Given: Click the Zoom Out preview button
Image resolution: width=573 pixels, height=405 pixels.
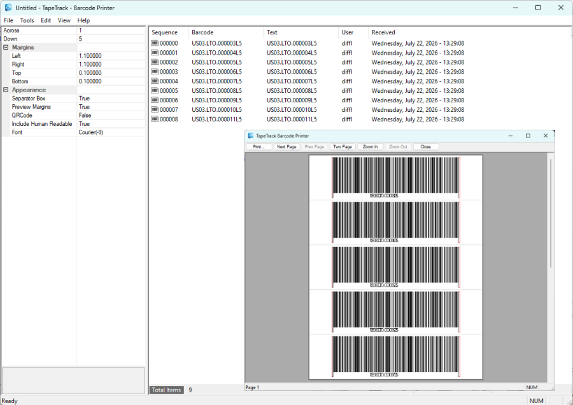Looking at the screenshot, I should pos(398,147).
